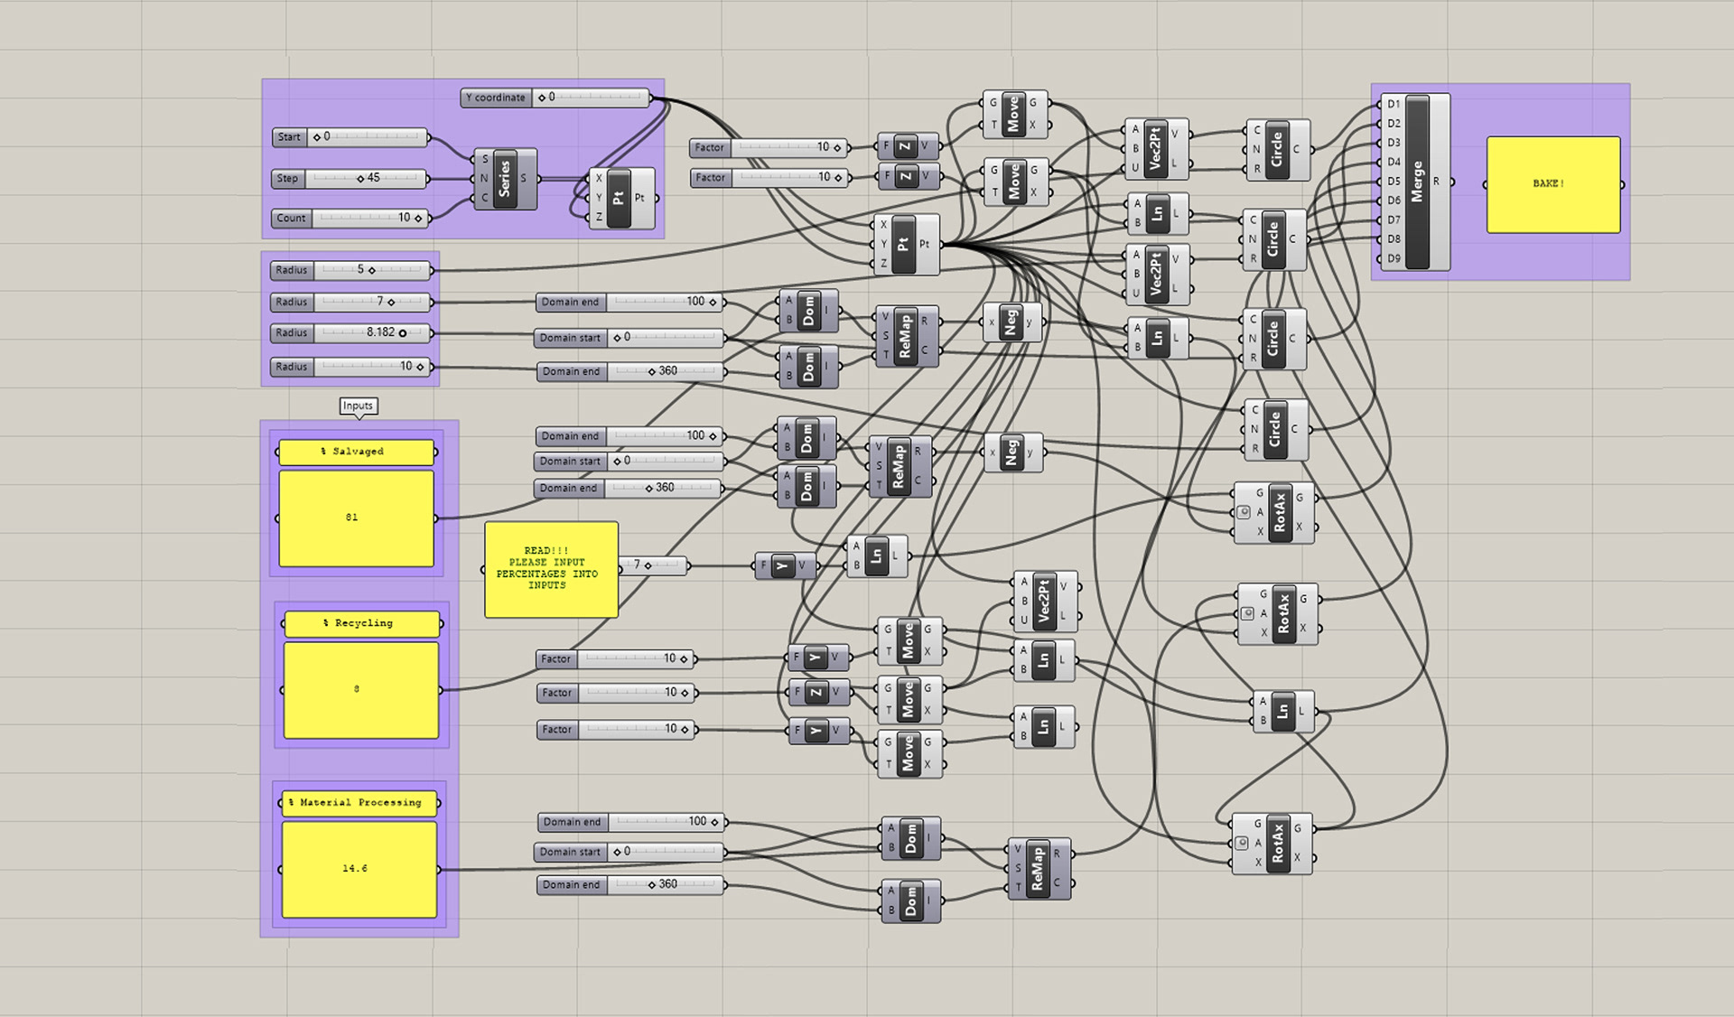
Task: Toggle degrees icon on middle RotAx angle input
Action: (x=1247, y=614)
